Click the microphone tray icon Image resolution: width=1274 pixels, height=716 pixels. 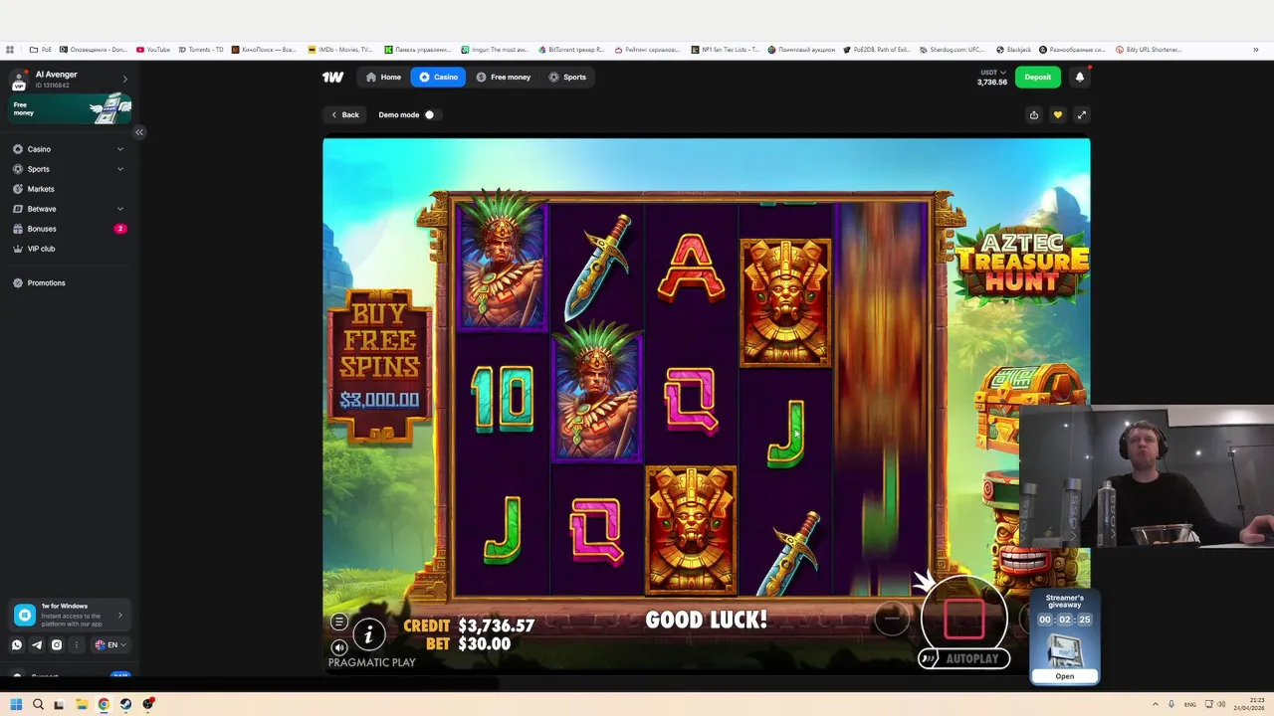(x=1172, y=704)
